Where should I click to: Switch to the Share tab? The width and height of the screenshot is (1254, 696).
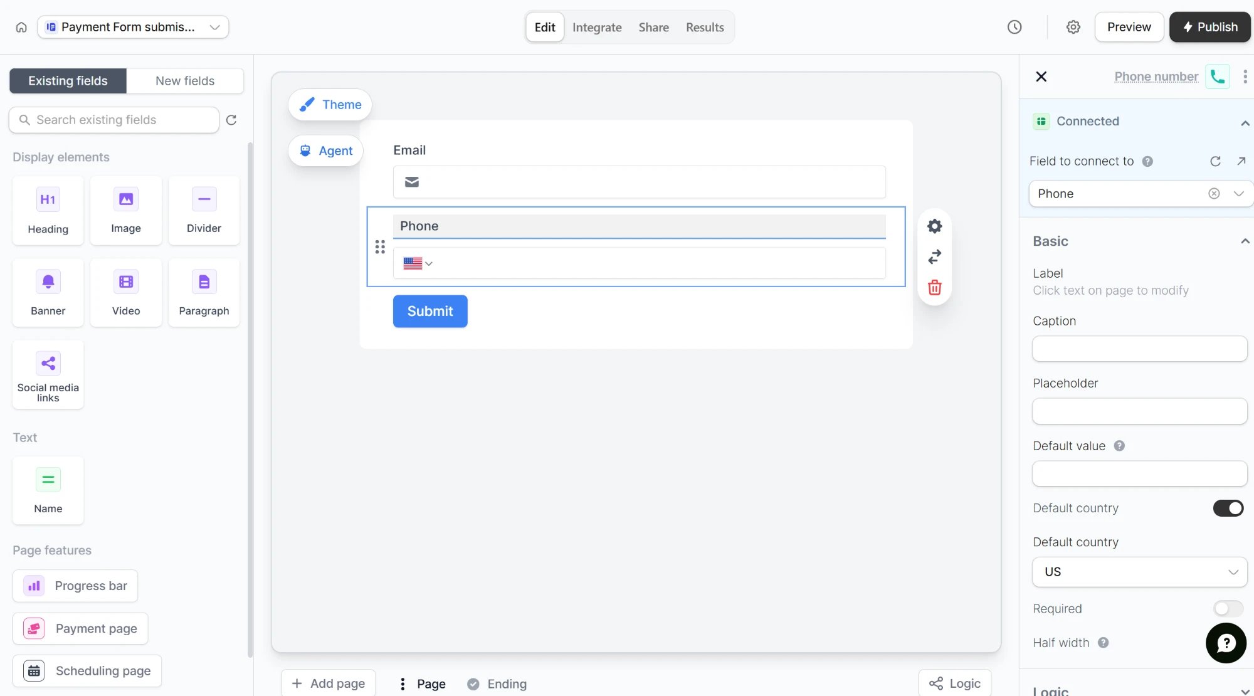tap(654, 27)
